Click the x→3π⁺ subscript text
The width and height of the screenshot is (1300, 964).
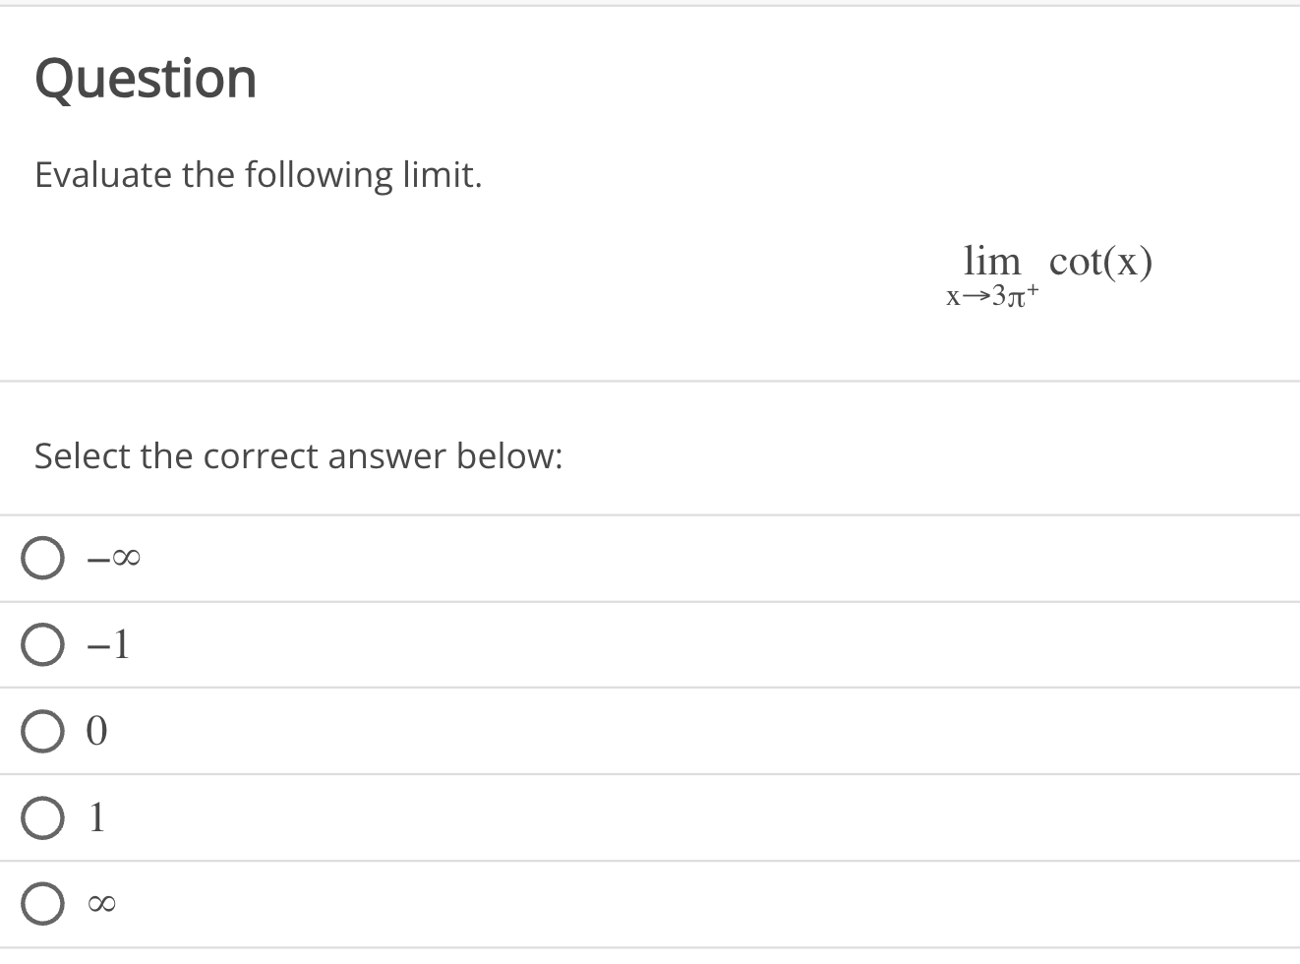(x=991, y=295)
